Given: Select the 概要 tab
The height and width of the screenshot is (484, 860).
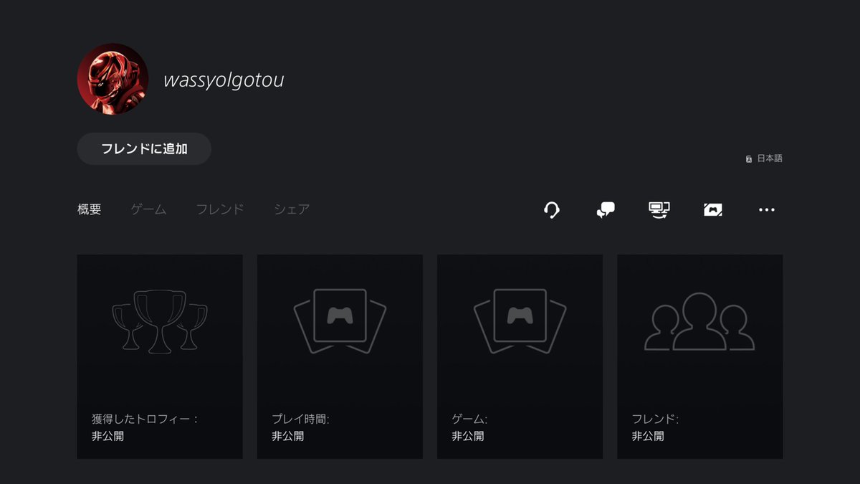Looking at the screenshot, I should click(x=90, y=209).
